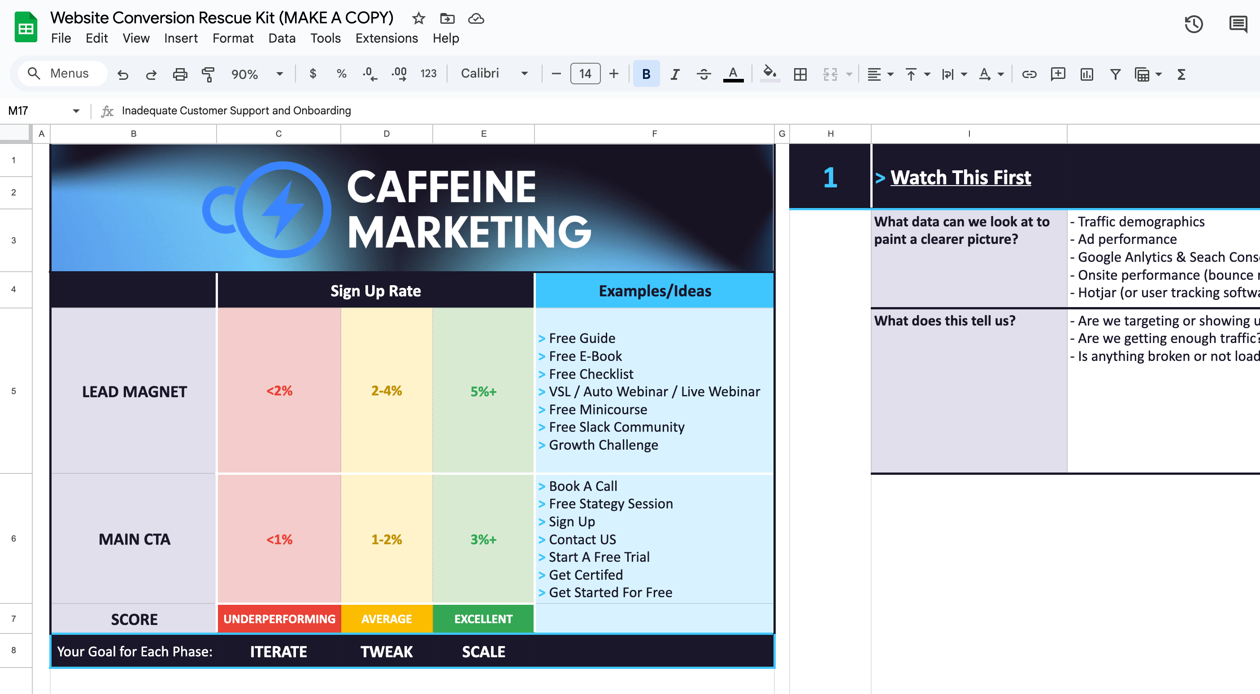Create a filter
The width and height of the screenshot is (1260, 694).
tap(1114, 74)
